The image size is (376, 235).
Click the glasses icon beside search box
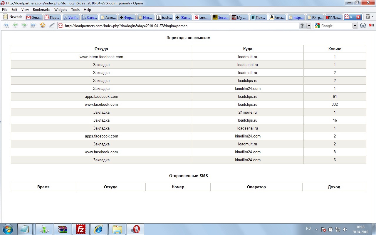[363, 26]
